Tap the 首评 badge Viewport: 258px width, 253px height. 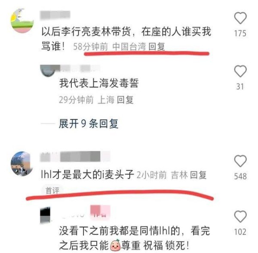(52, 191)
